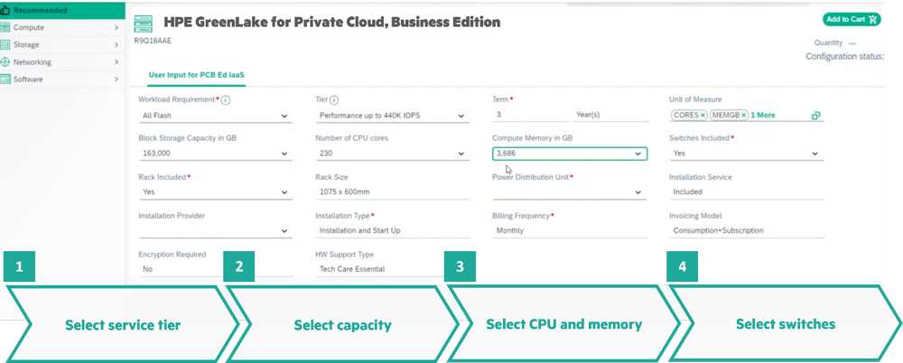Click the Year(s) term unit field
This screenshot has height=363, width=903.
coord(610,116)
